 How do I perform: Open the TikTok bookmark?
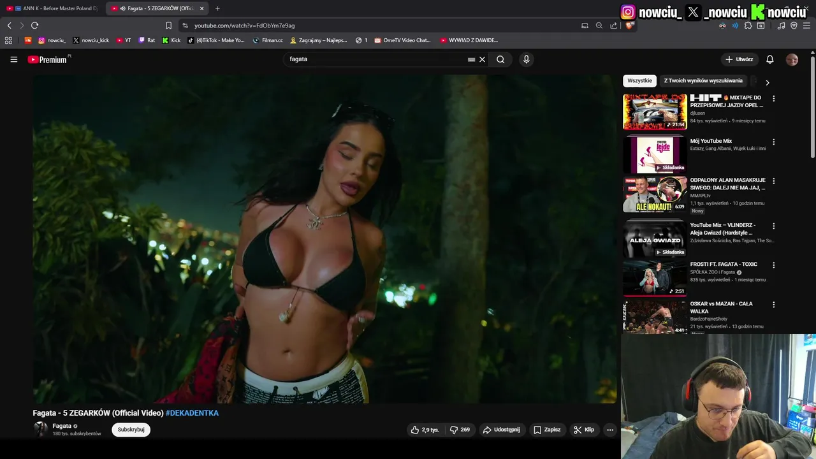pyautogui.click(x=216, y=40)
